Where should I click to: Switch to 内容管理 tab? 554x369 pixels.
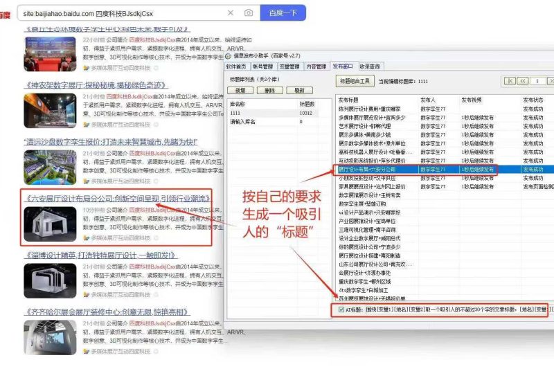coord(316,66)
